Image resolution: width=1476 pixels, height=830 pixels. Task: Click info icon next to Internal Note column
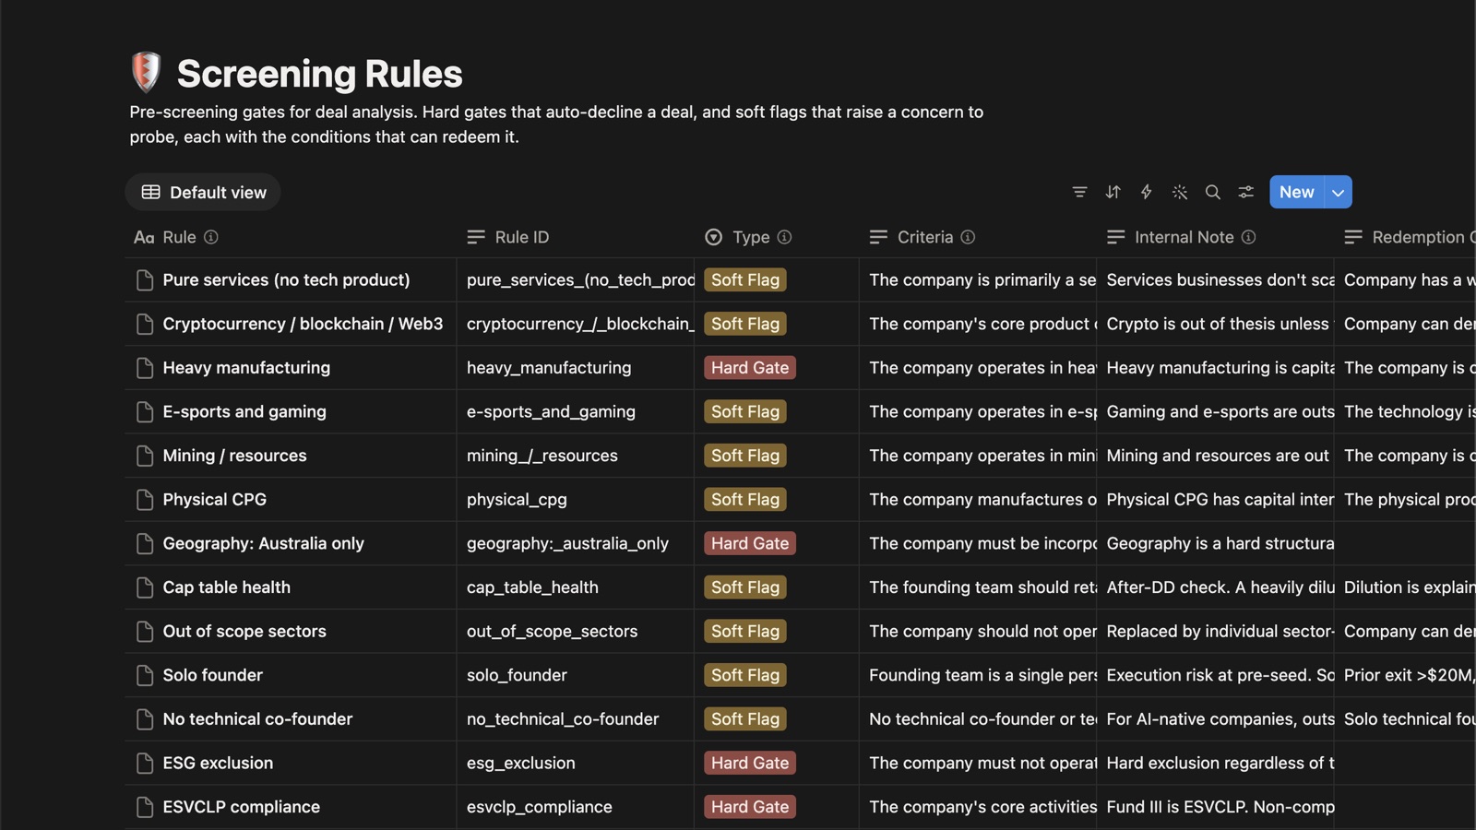[x=1248, y=237]
